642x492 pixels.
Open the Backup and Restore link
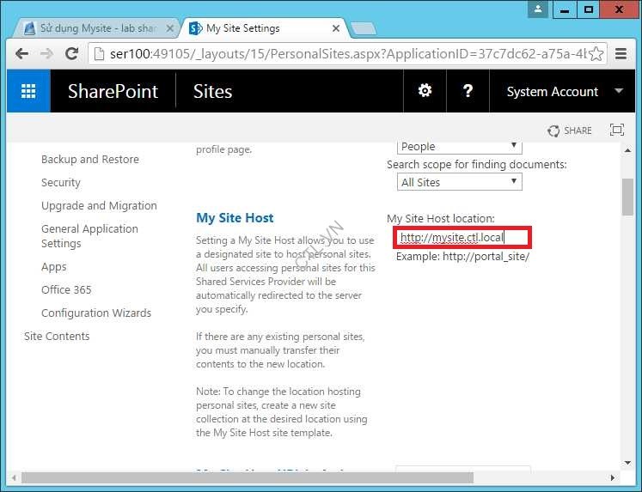[x=89, y=159]
